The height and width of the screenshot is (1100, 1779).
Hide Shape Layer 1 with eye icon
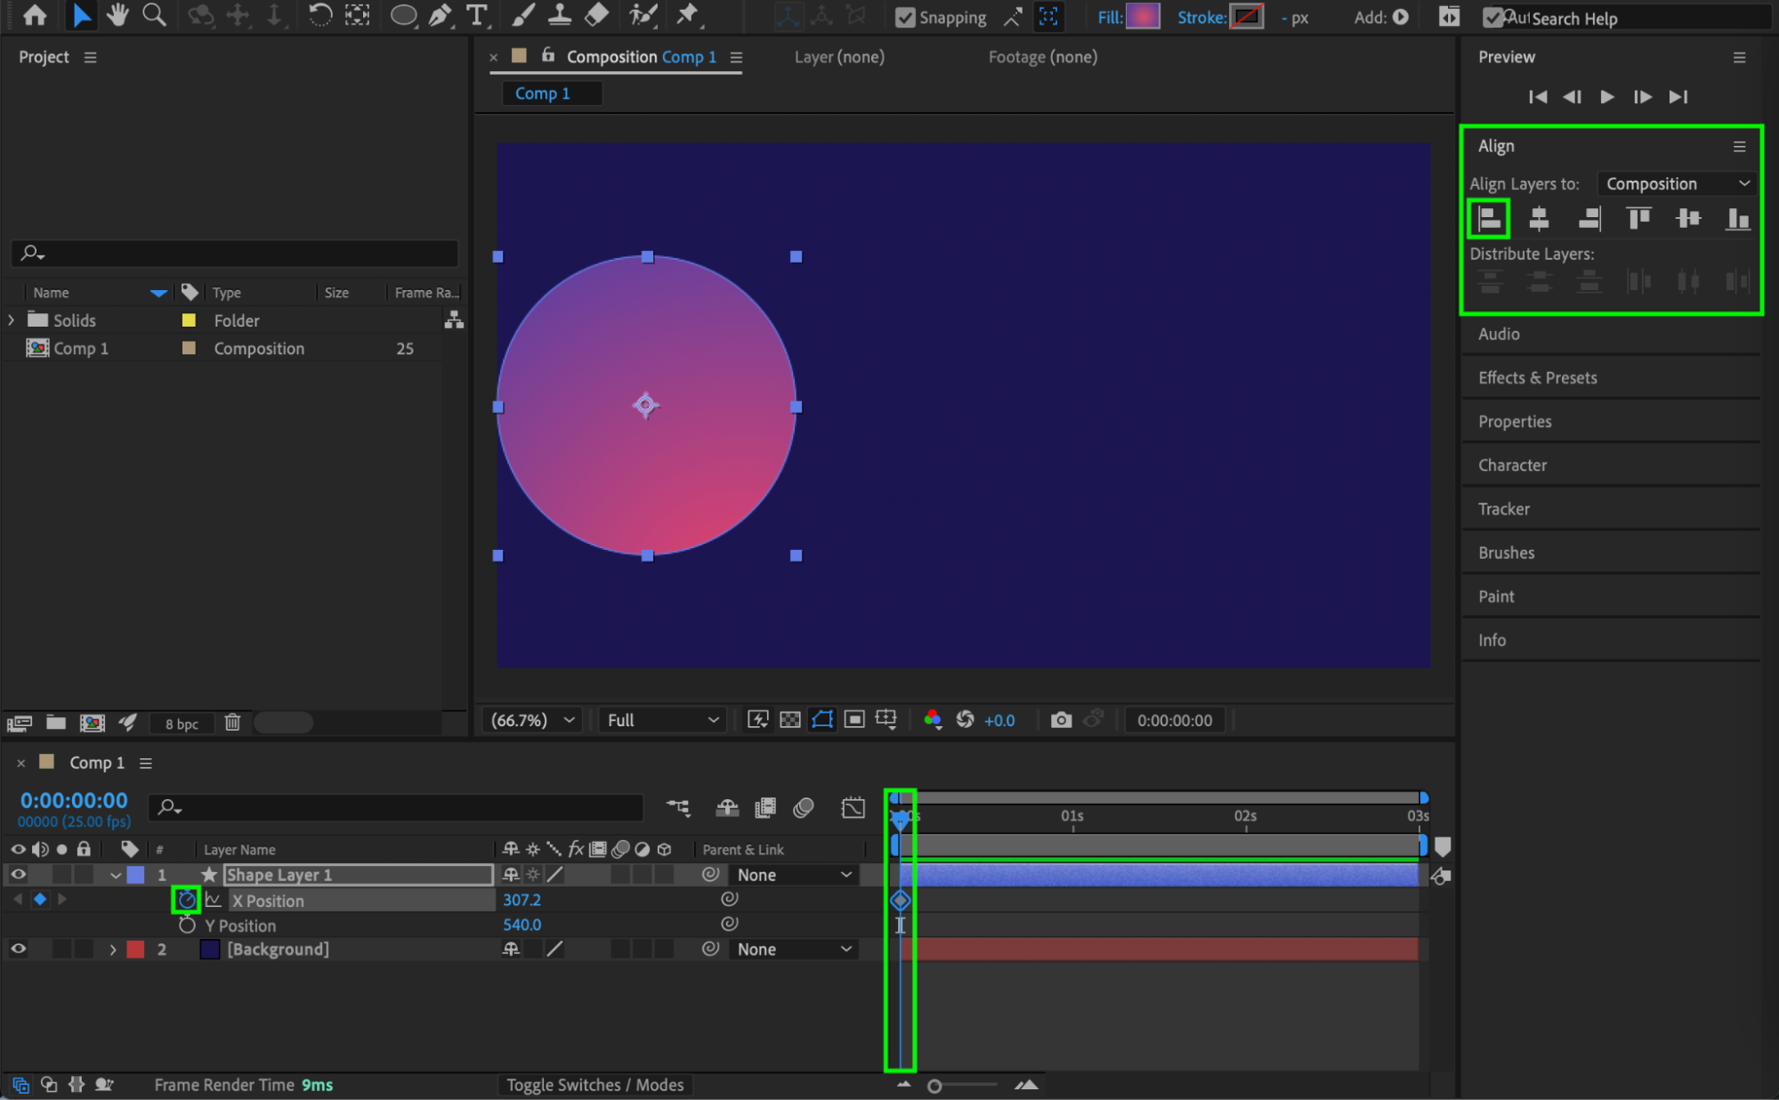(18, 875)
